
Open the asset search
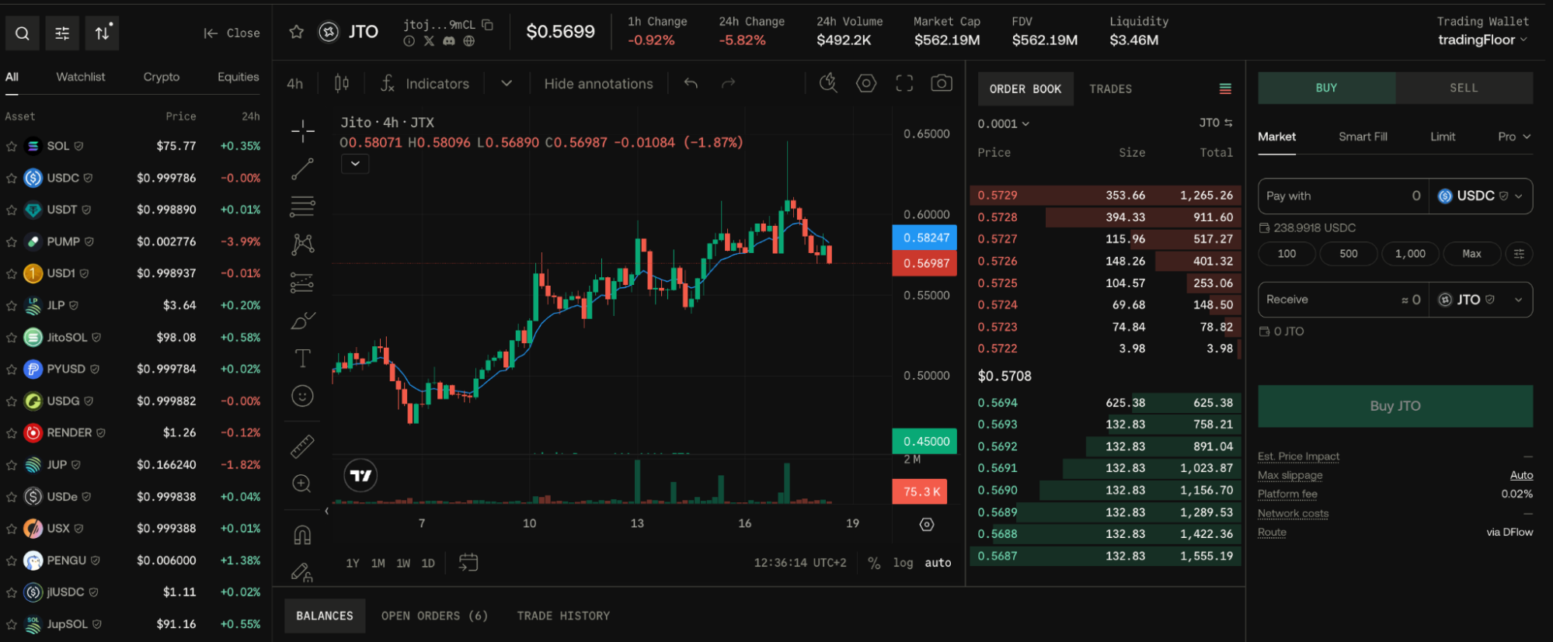click(23, 33)
